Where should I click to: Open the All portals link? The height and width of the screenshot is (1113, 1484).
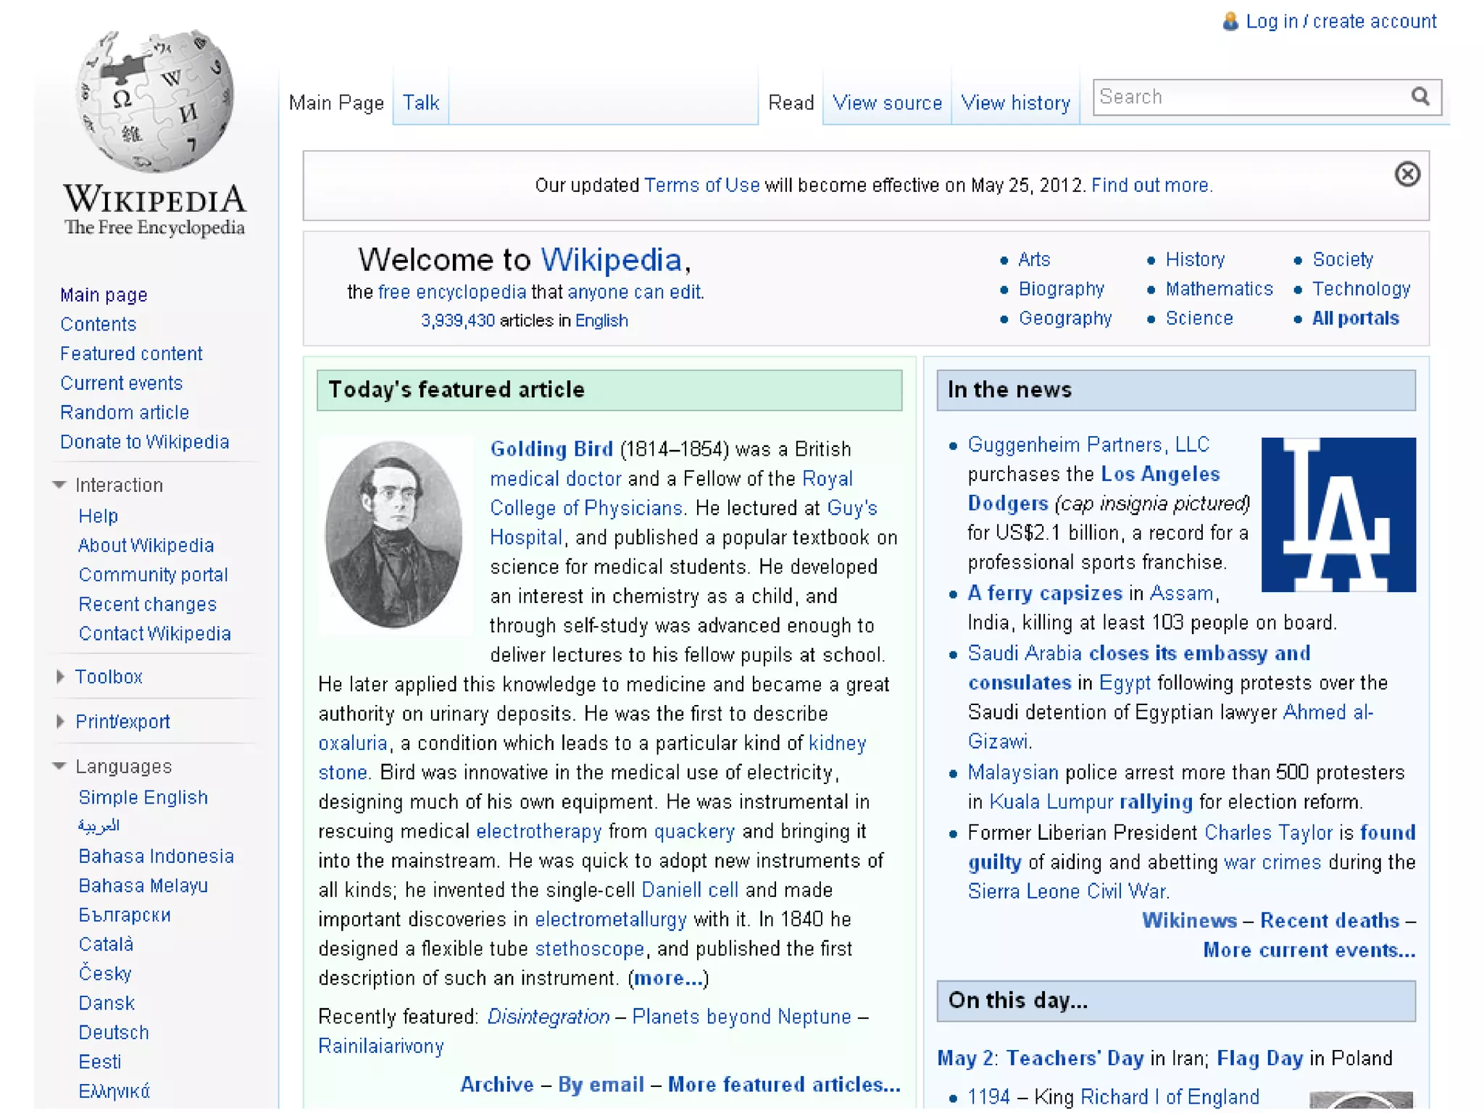click(1355, 318)
